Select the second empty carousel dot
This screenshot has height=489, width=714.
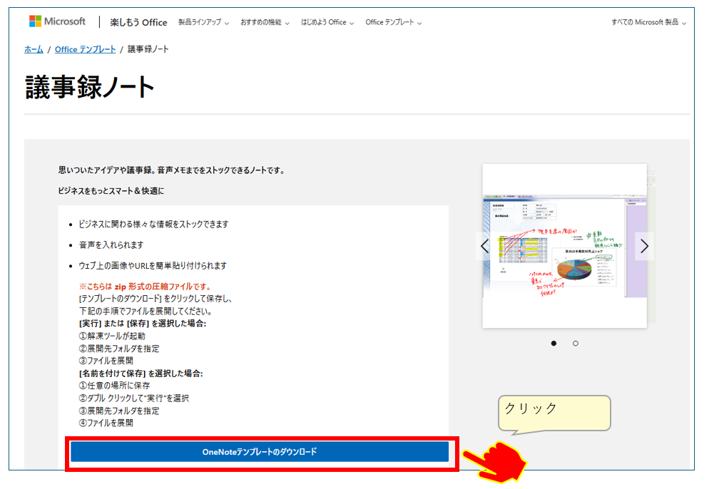pyautogui.click(x=576, y=344)
